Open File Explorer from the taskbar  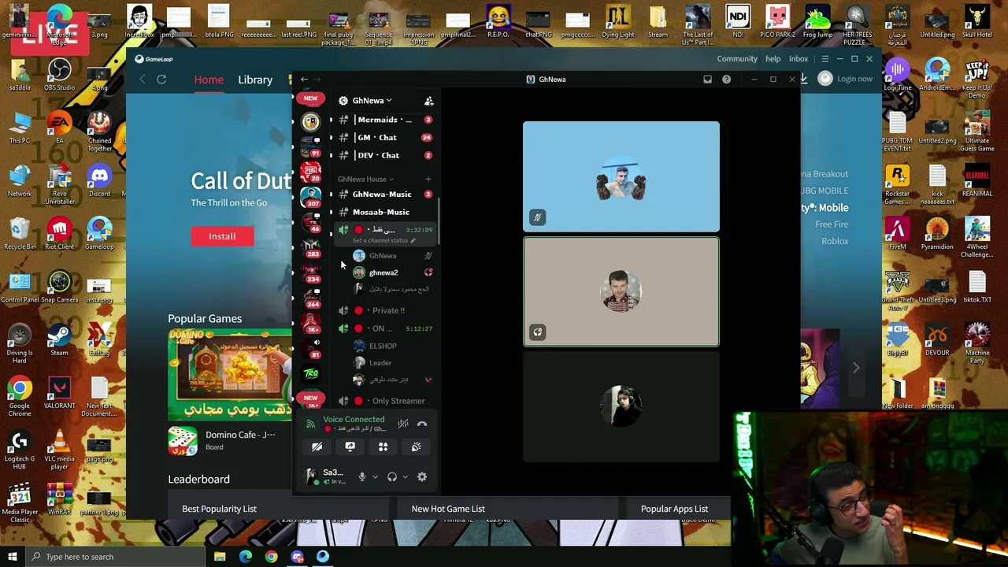coord(220,557)
